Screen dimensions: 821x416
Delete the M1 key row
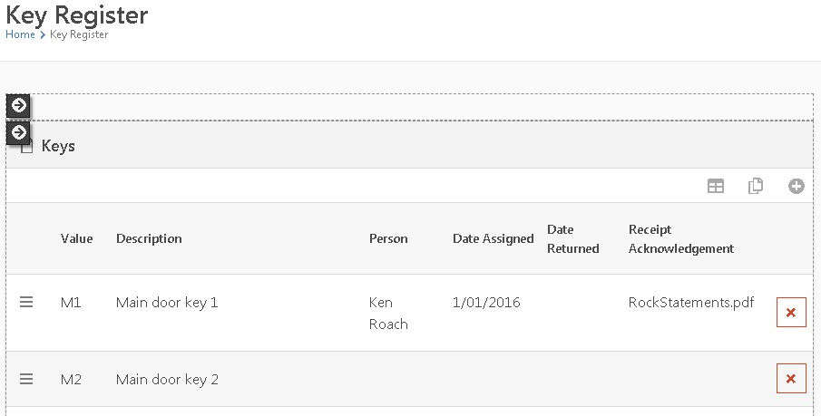(x=791, y=312)
